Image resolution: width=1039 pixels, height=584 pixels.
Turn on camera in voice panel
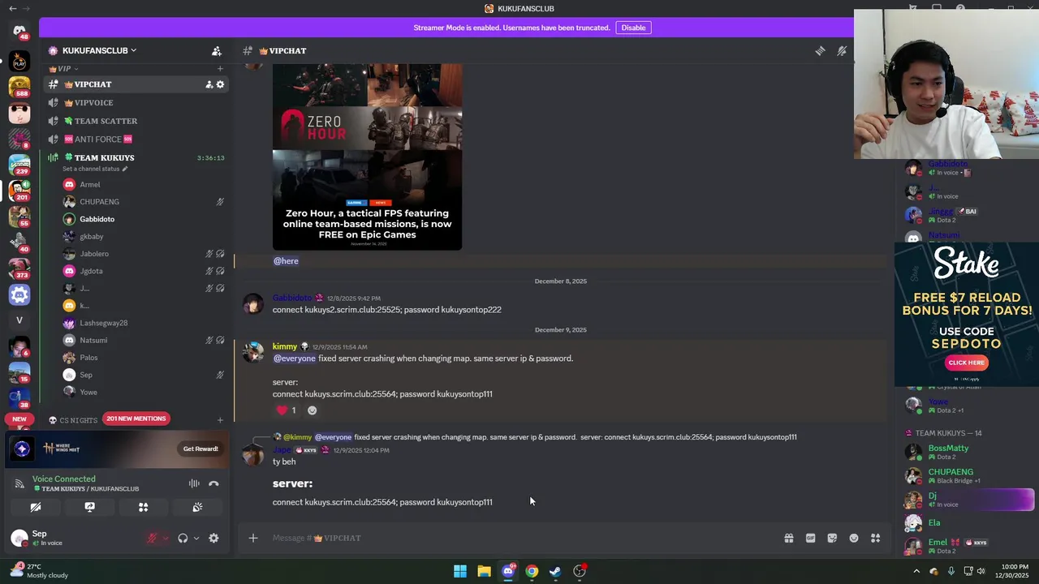(x=36, y=507)
